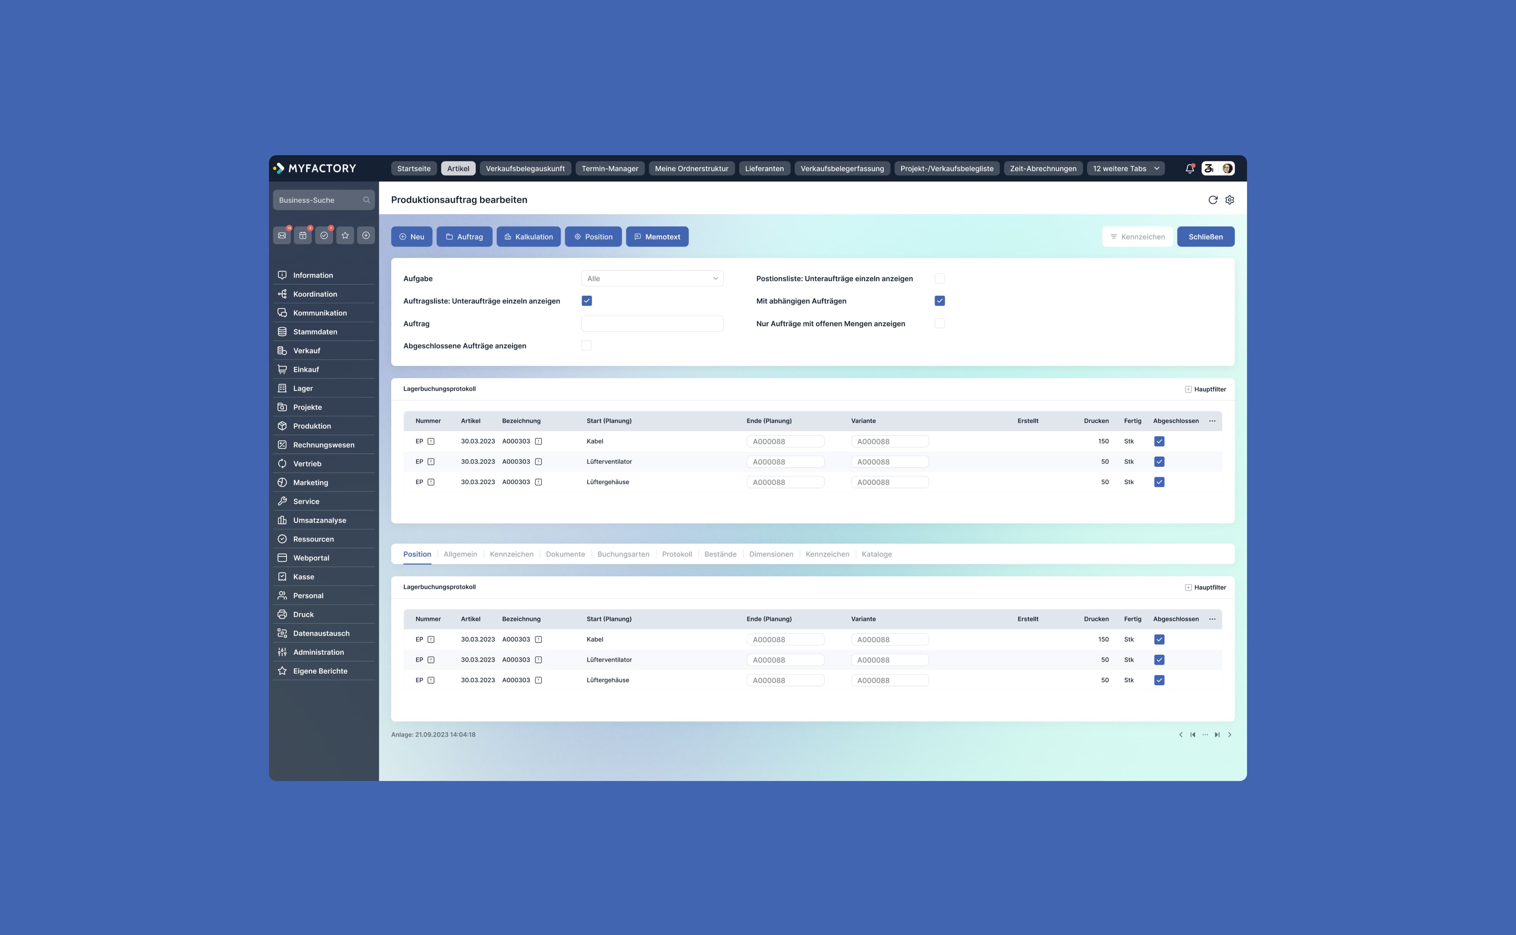Open column options ellipsis in upper table header
The width and height of the screenshot is (1516, 935).
pos(1212,421)
